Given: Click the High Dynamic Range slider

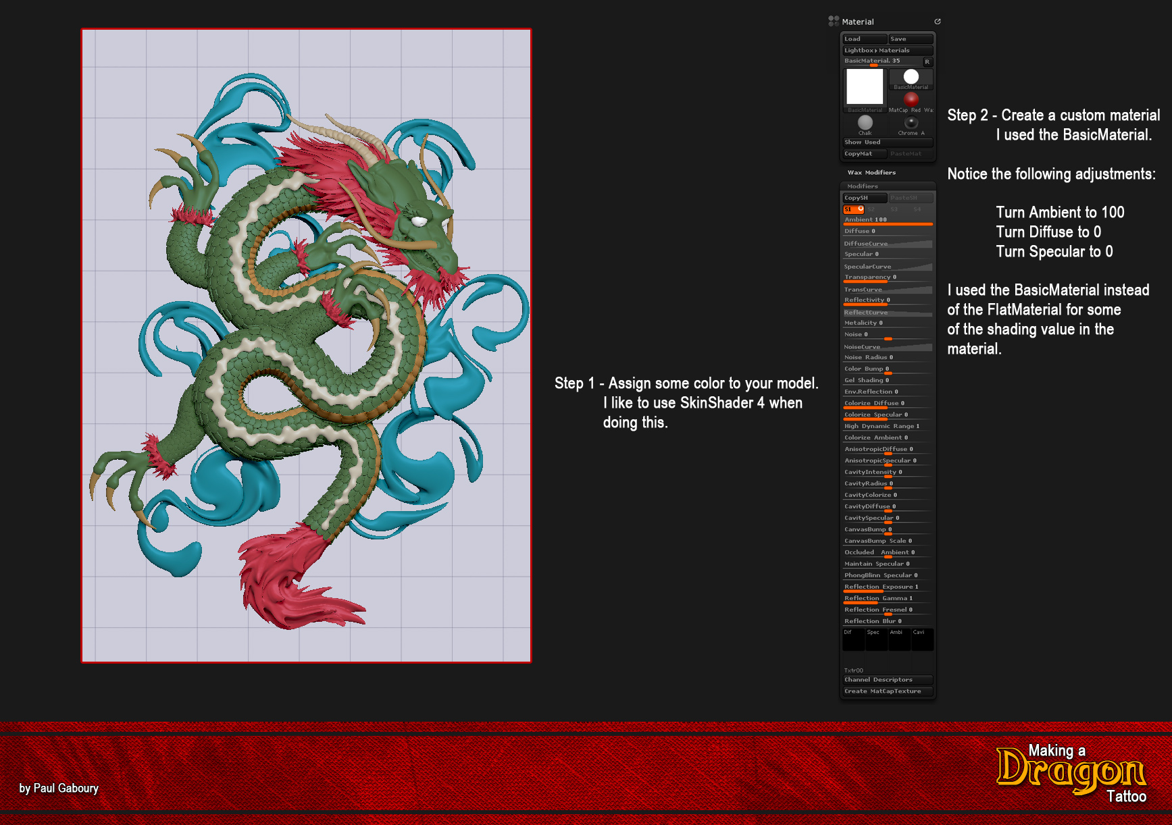Looking at the screenshot, I should [x=888, y=427].
